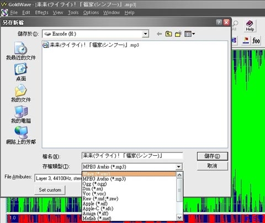This screenshot has width=265, height=223.
Task: Open My Network Places shortcut
Action: click(21, 135)
